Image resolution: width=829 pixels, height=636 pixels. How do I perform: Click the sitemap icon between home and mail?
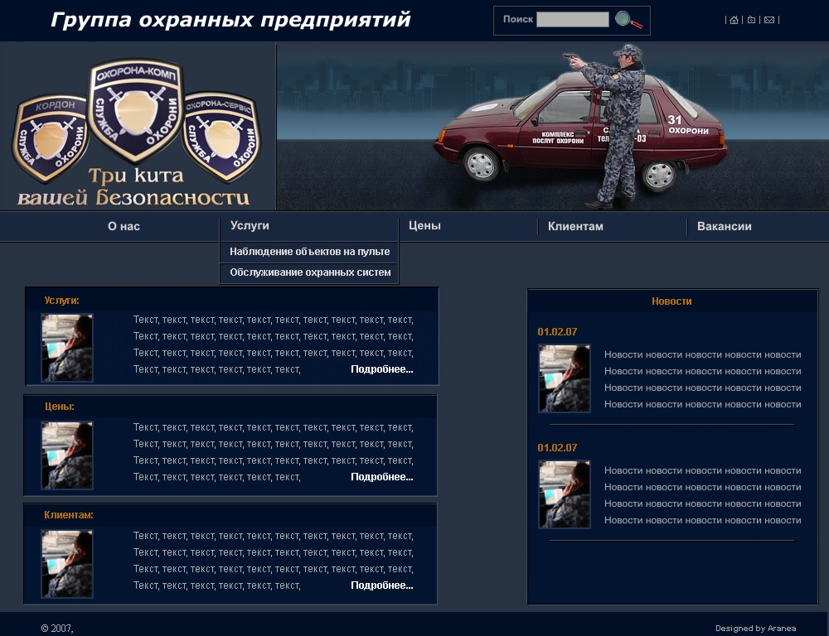[751, 20]
